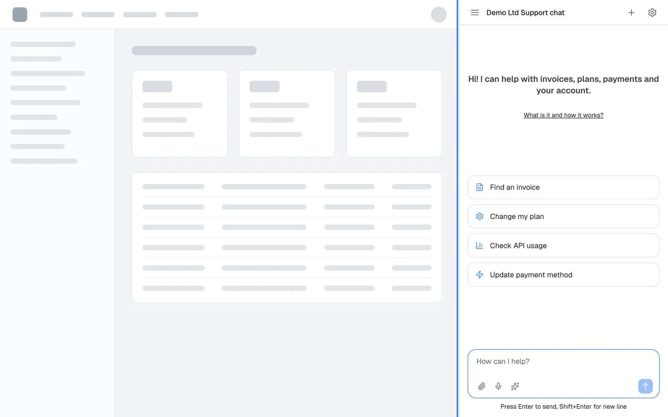The height and width of the screenshot is (417, 668).
Task: Start a new chat with plus icon
Action: point(631,13)
